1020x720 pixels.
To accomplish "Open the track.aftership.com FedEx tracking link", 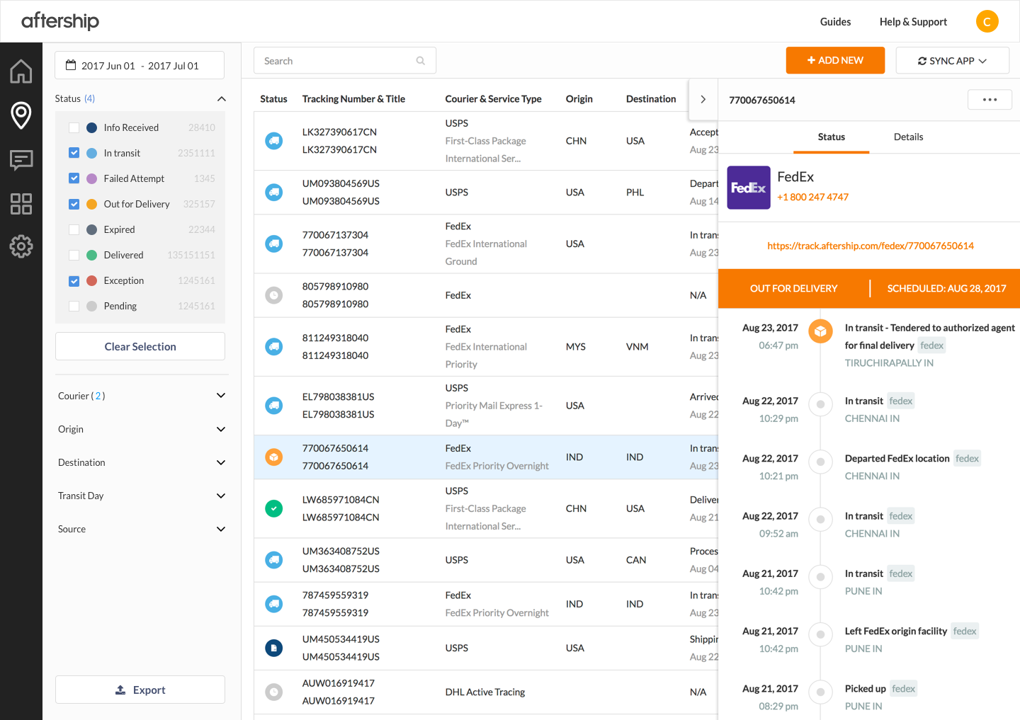I will (871, 246).
